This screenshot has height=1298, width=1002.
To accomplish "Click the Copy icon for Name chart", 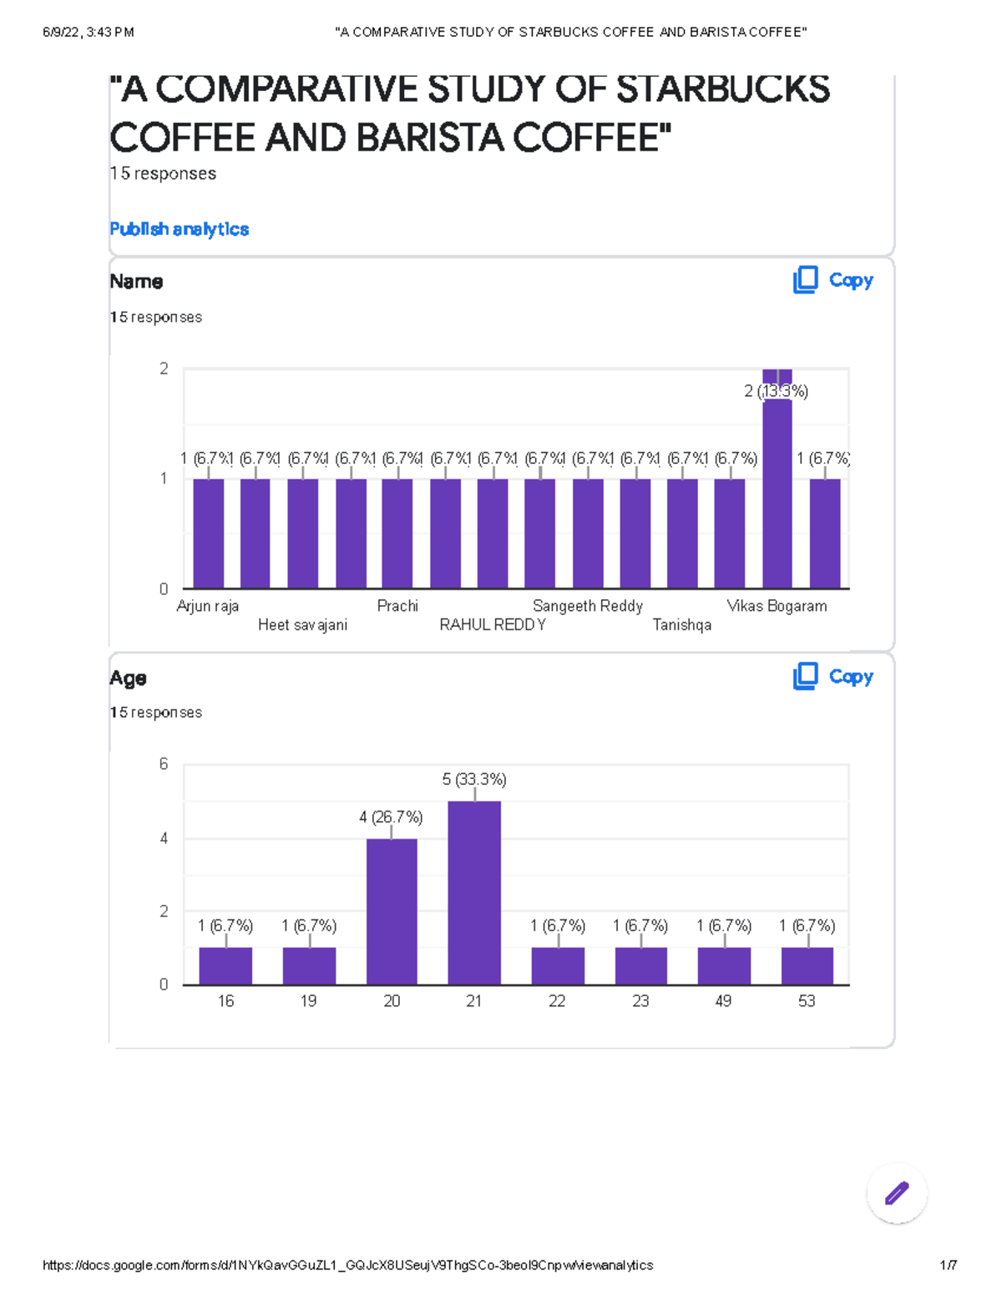I will pos(805,280).
